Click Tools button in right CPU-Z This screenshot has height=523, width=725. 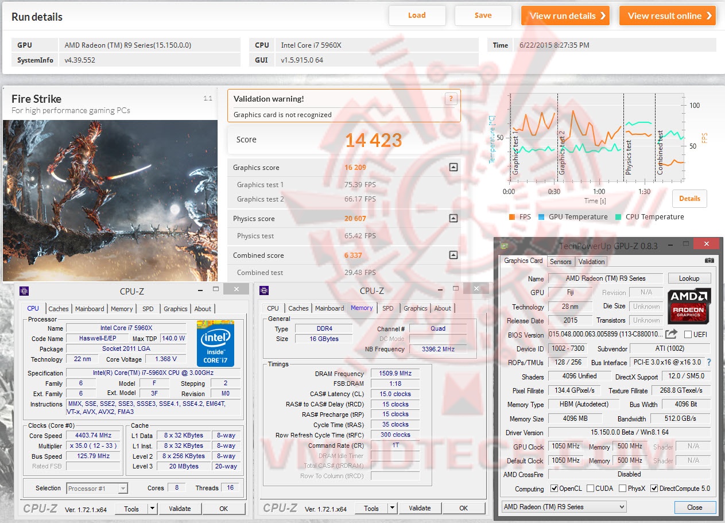[x=371, y=508]
